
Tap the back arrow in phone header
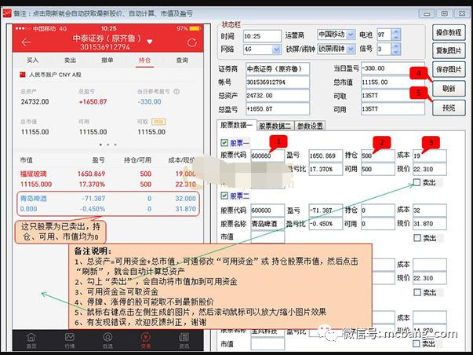click(x=26, y=42)
